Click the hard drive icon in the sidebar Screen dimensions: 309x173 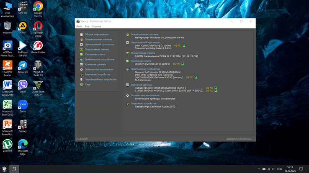tap(81, 64)
